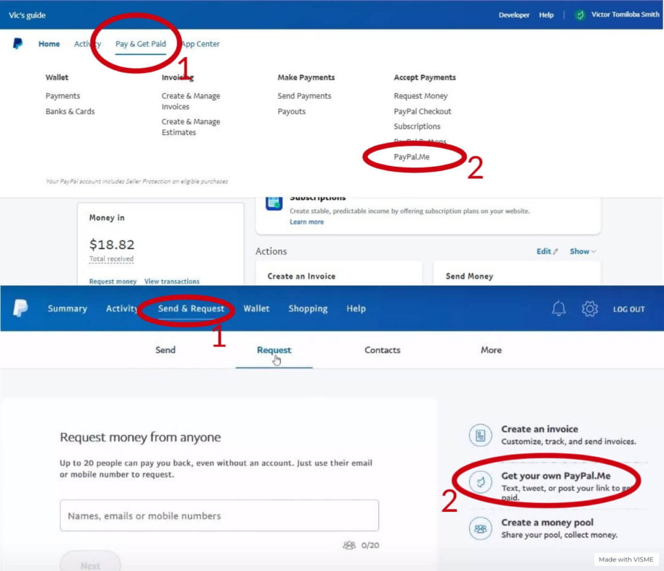Viewport: 664px width, 571px height.
Task: Click the Vic's guide title
Action: pos(27,16)
